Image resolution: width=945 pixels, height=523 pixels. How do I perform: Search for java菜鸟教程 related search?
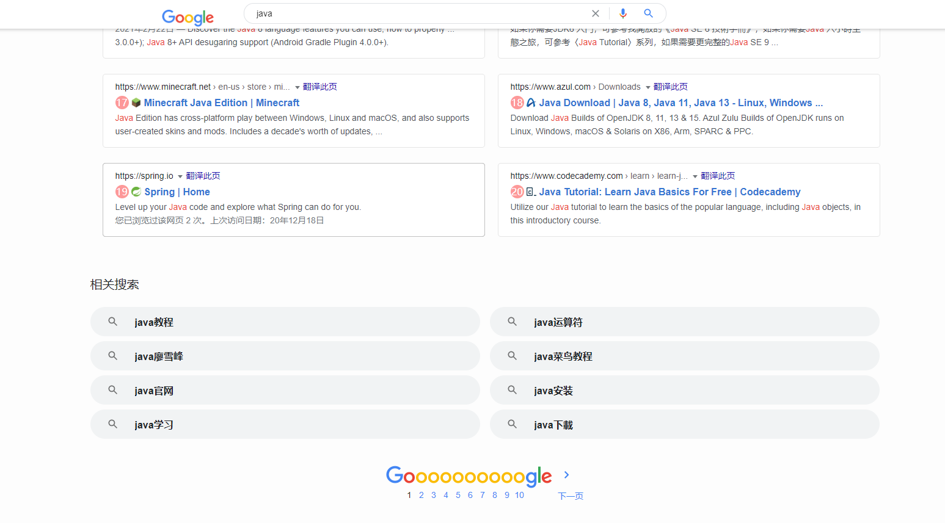563,356
